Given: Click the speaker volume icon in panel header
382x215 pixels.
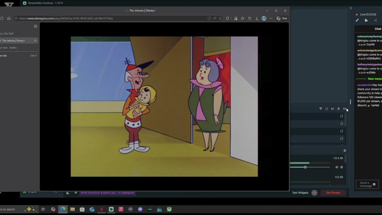Looking at the screenshot, I should click(344, 109).
